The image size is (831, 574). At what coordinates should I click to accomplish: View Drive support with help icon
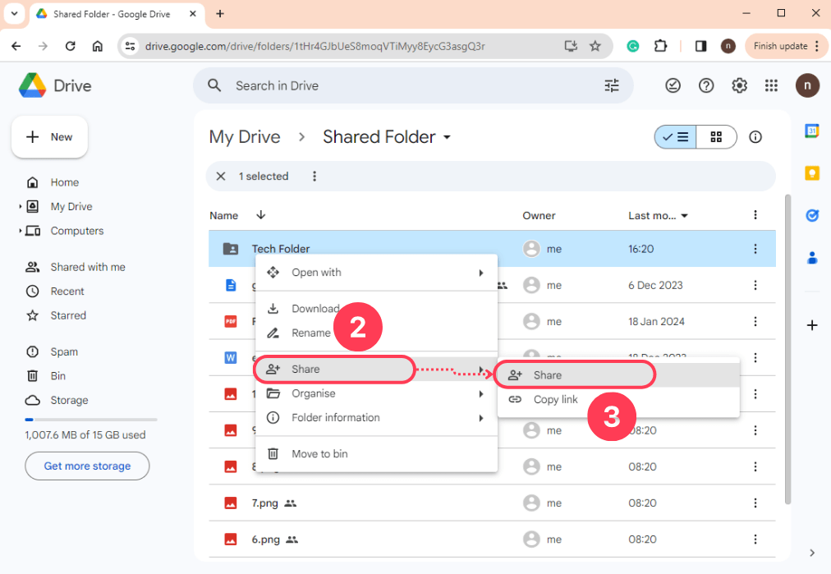[x=705, y=85]
